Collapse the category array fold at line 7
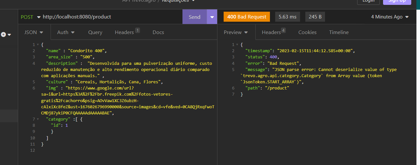The width and height of the screenshot is (420, 165). (x=38, y=119)
